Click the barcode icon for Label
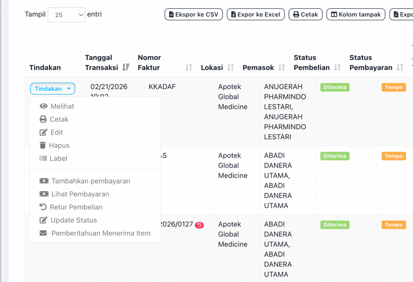This screenshot has width=413, height=282. point(43,159)
